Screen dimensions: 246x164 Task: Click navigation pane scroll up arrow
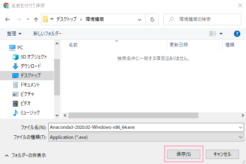click(57, 43)
